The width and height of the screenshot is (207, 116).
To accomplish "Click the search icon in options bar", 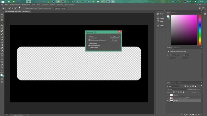I will coord(200,8).
